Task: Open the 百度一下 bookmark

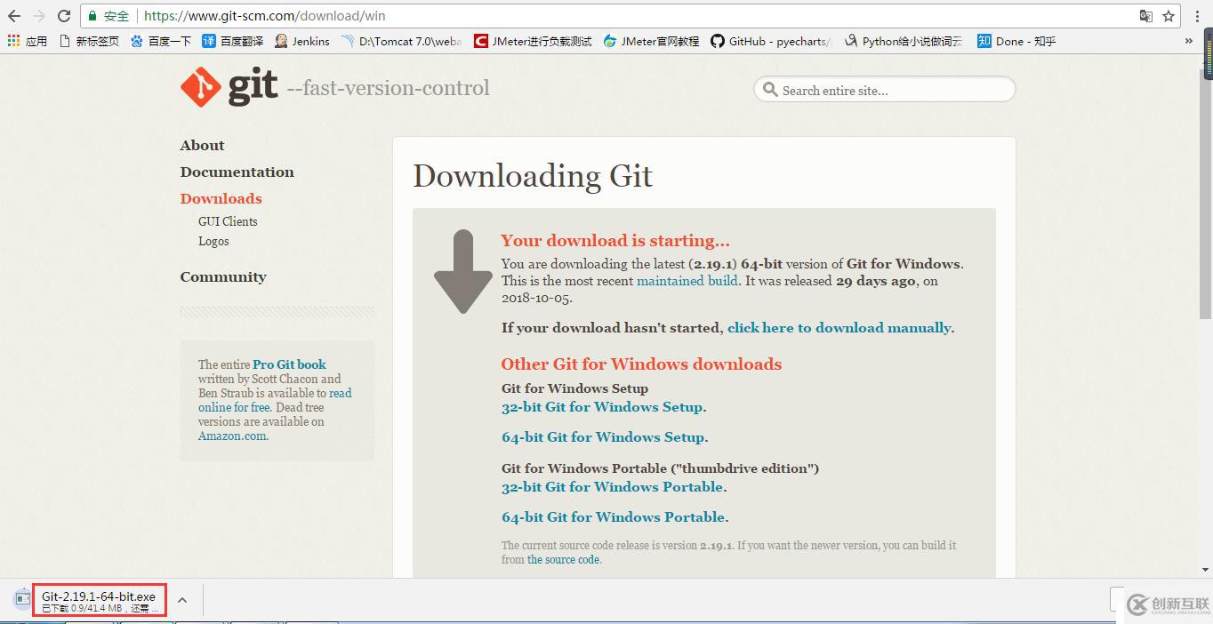Action: coord(161,41)
